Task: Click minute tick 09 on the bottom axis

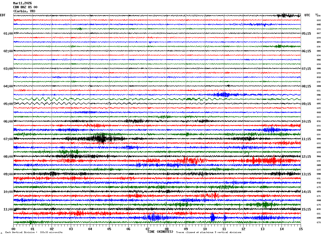Action: [186, 229]
